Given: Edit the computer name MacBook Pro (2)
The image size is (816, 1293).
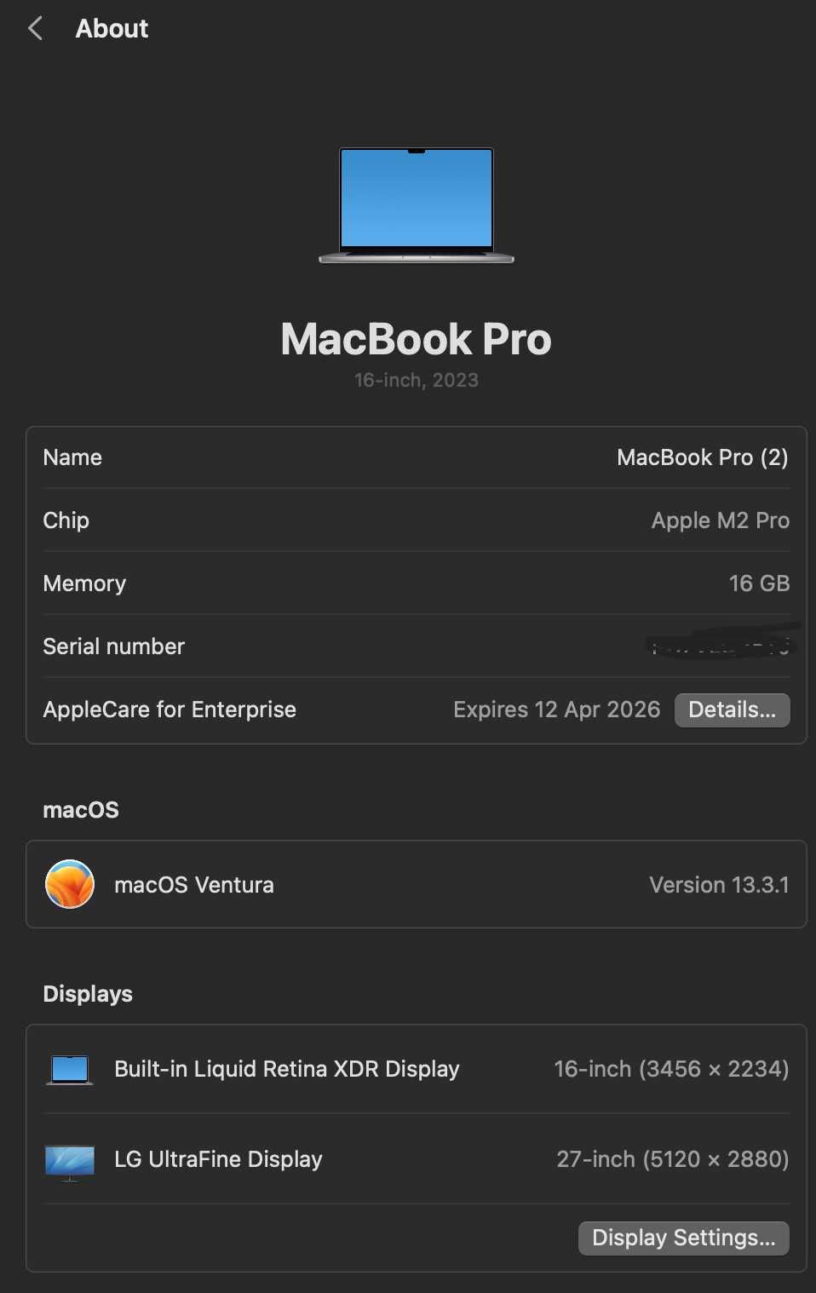Looking at the screenshot, I should click(703, 457).
